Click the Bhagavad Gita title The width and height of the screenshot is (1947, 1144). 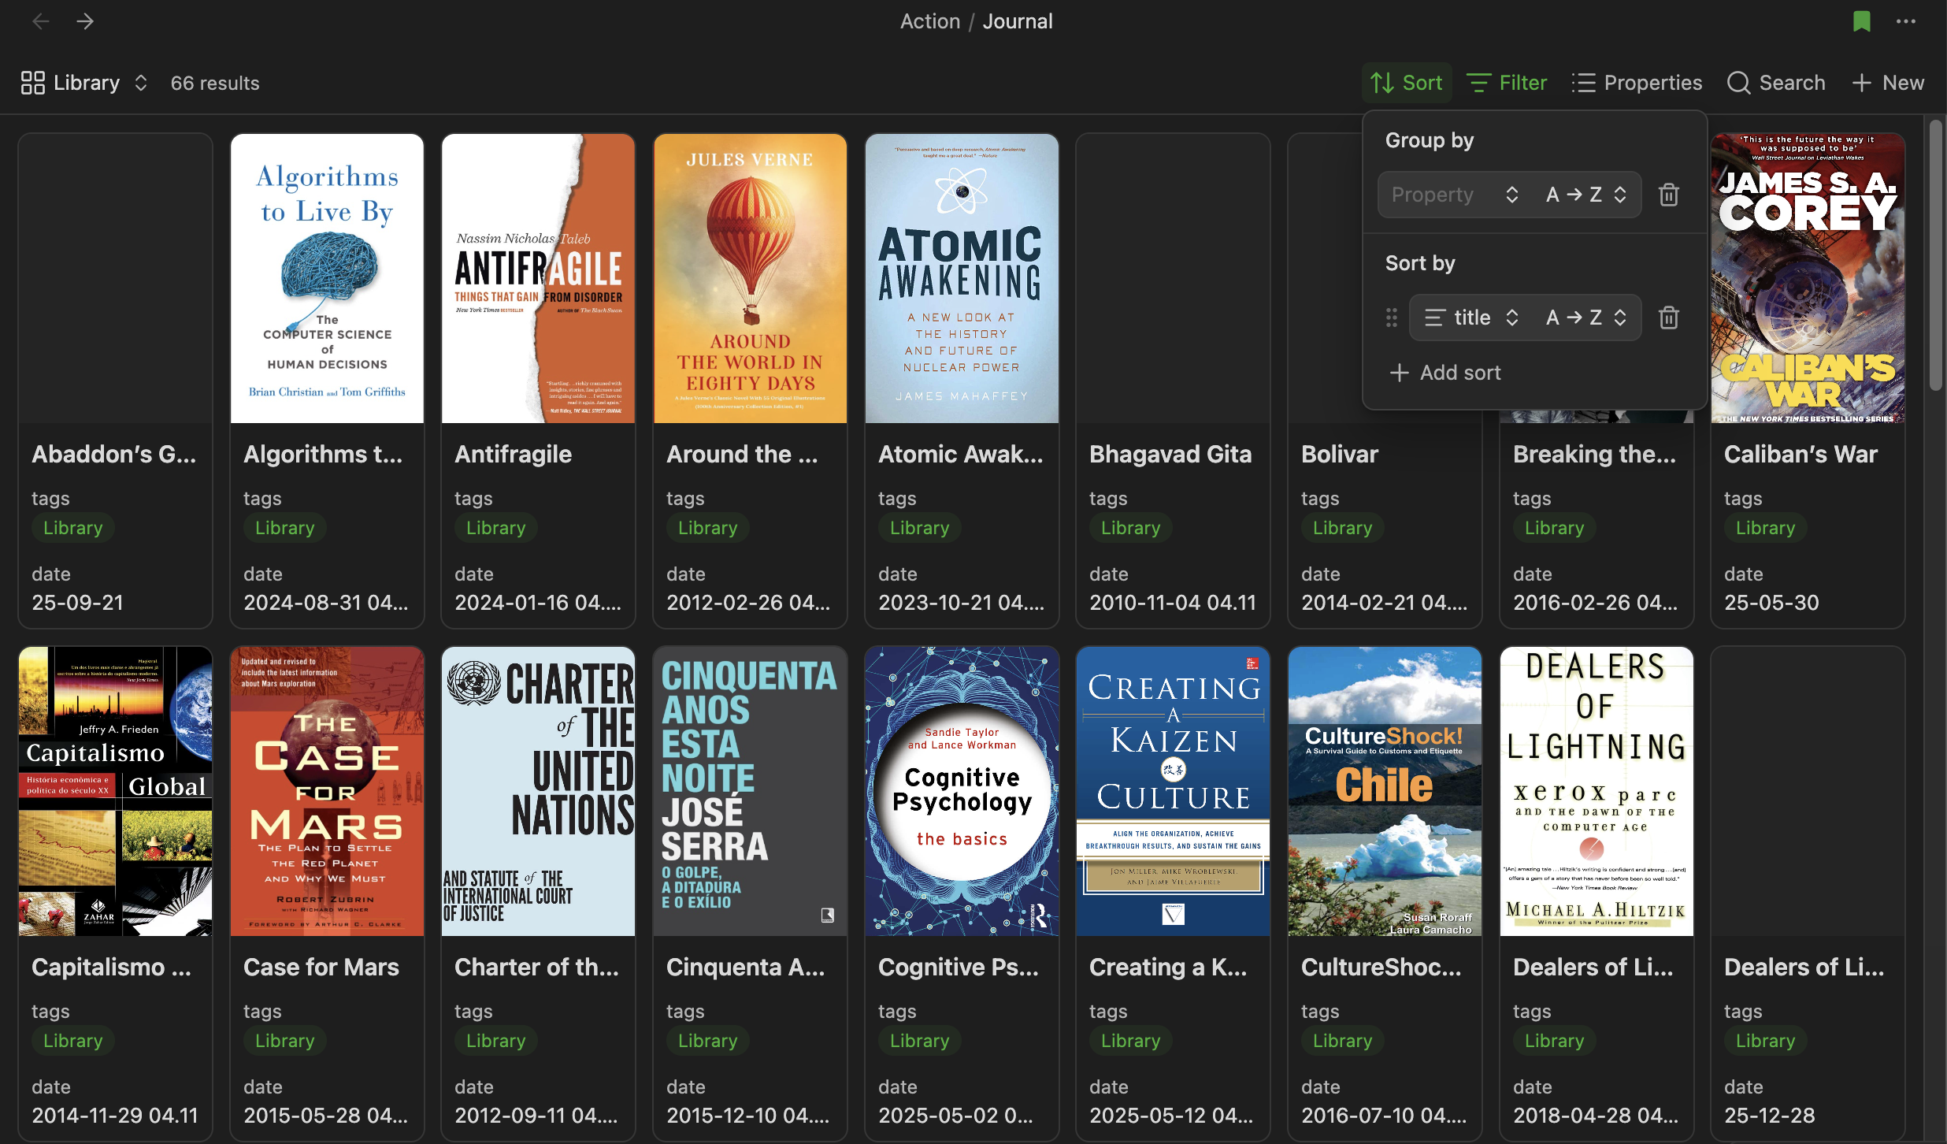click(x=1170, y=454)
